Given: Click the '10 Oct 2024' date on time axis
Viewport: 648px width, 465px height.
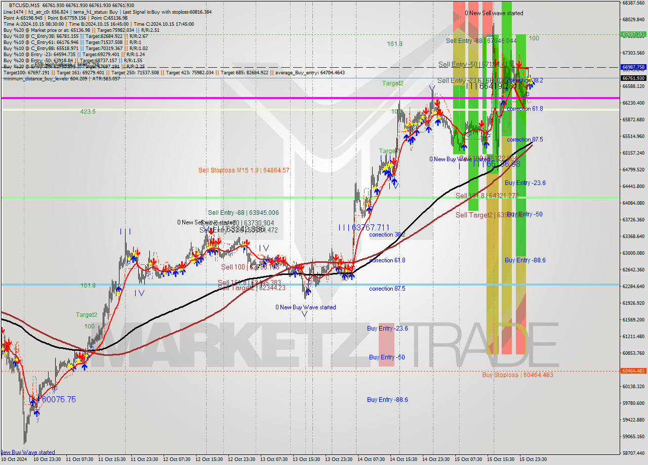Looking at the screenshot, I should [x=14, y=459].
